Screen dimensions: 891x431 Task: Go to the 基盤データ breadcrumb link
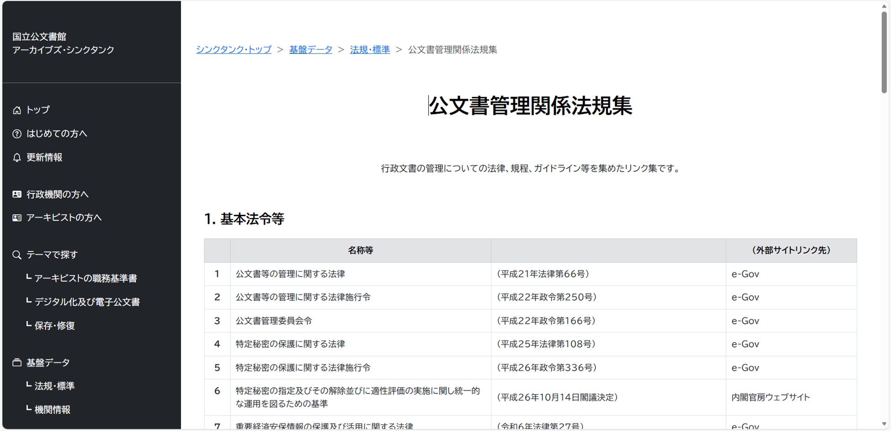coord(310,49)
